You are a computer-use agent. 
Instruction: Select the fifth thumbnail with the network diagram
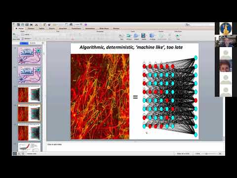click(29, 132)
